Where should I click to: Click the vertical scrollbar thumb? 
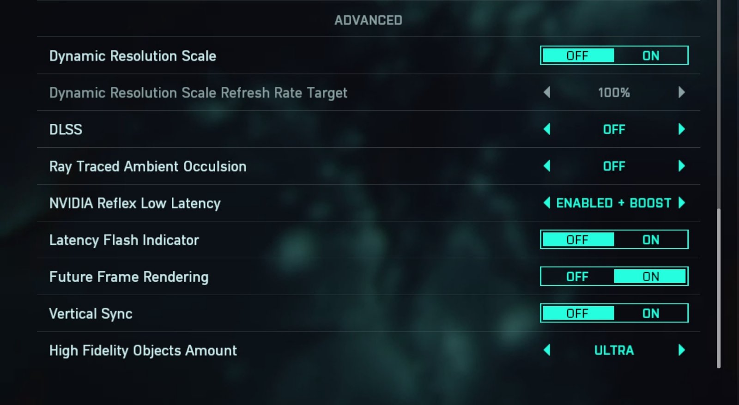click(719, 289)
